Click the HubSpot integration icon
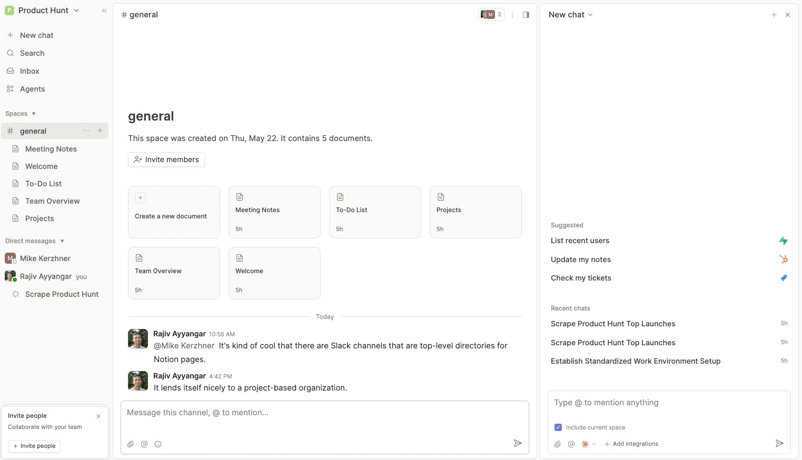The image size is (802, 460). (784, 259)
